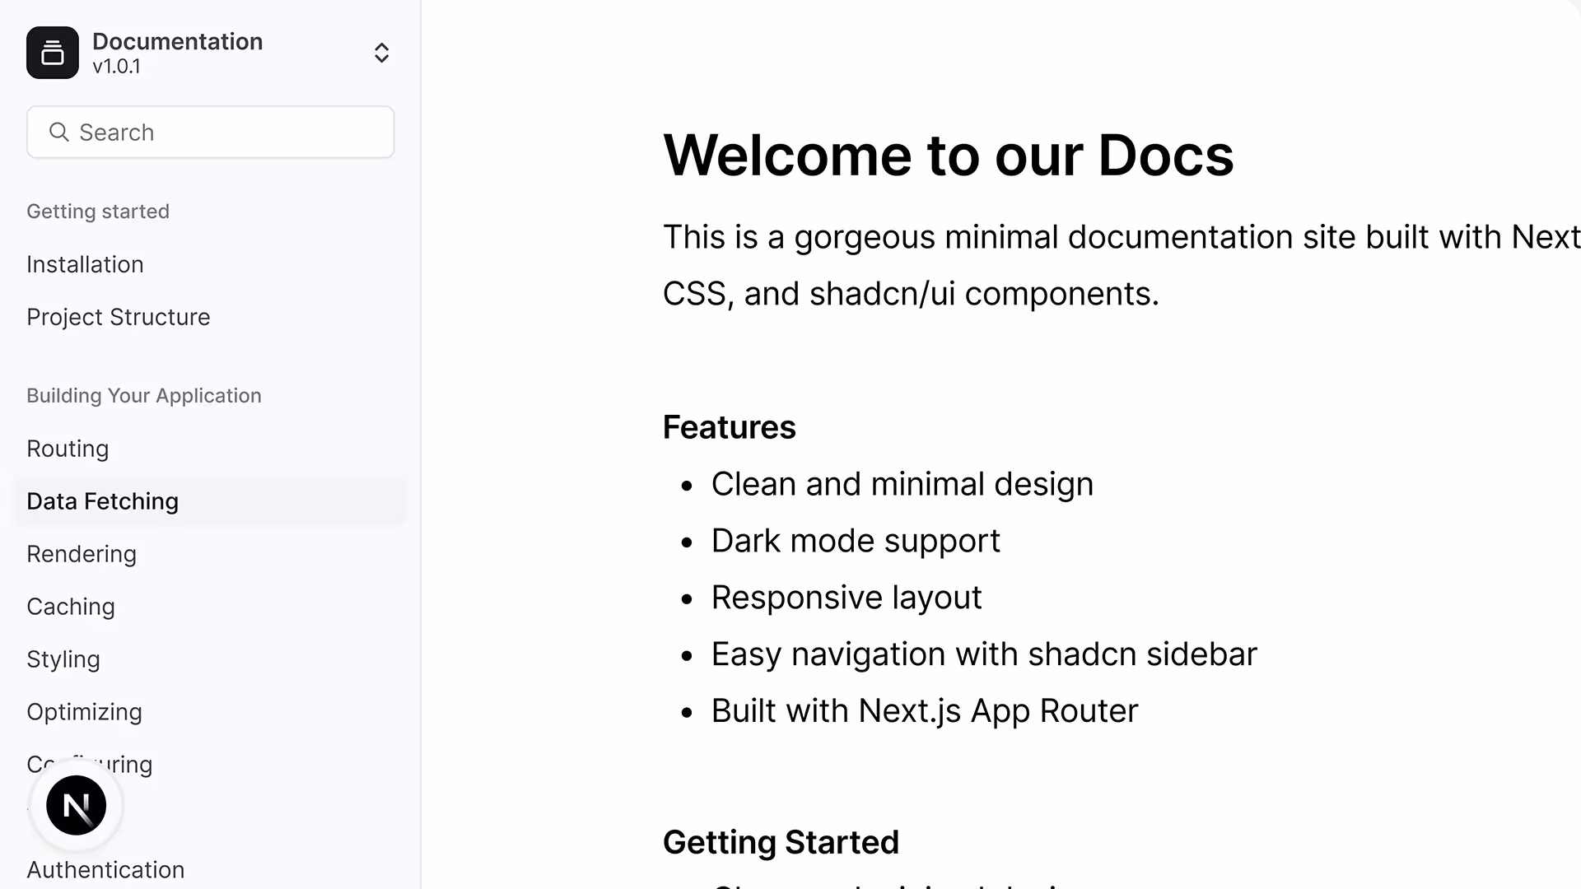This screenshot has height=889, width=1581.
Task: Click the search magnifier icon
Action: pyautogui.click(x=58, y=132)
